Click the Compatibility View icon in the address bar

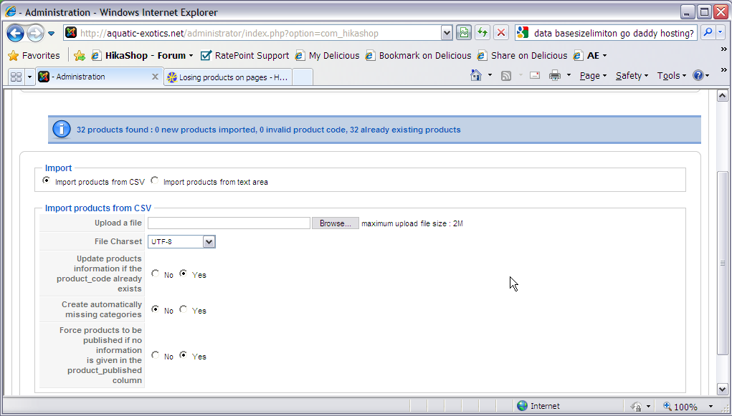click(x=464, y=33)
